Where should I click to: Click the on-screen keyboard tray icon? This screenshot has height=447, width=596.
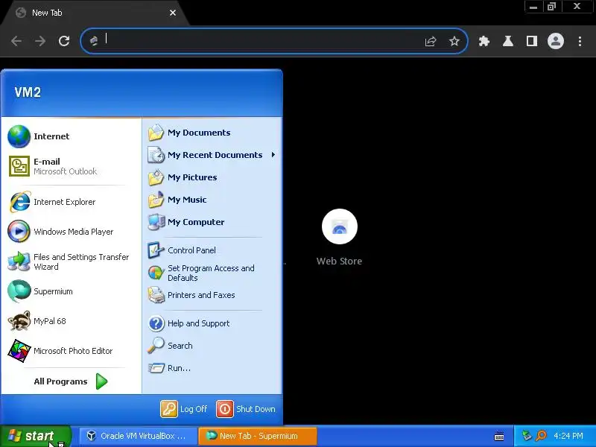coord(499,437)
